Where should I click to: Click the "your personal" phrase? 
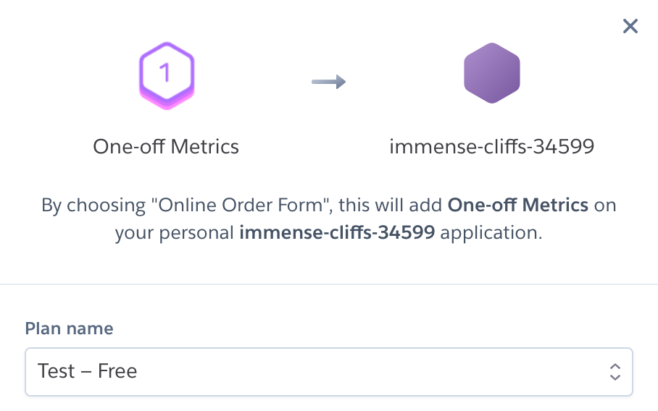[x=174, y=234]
